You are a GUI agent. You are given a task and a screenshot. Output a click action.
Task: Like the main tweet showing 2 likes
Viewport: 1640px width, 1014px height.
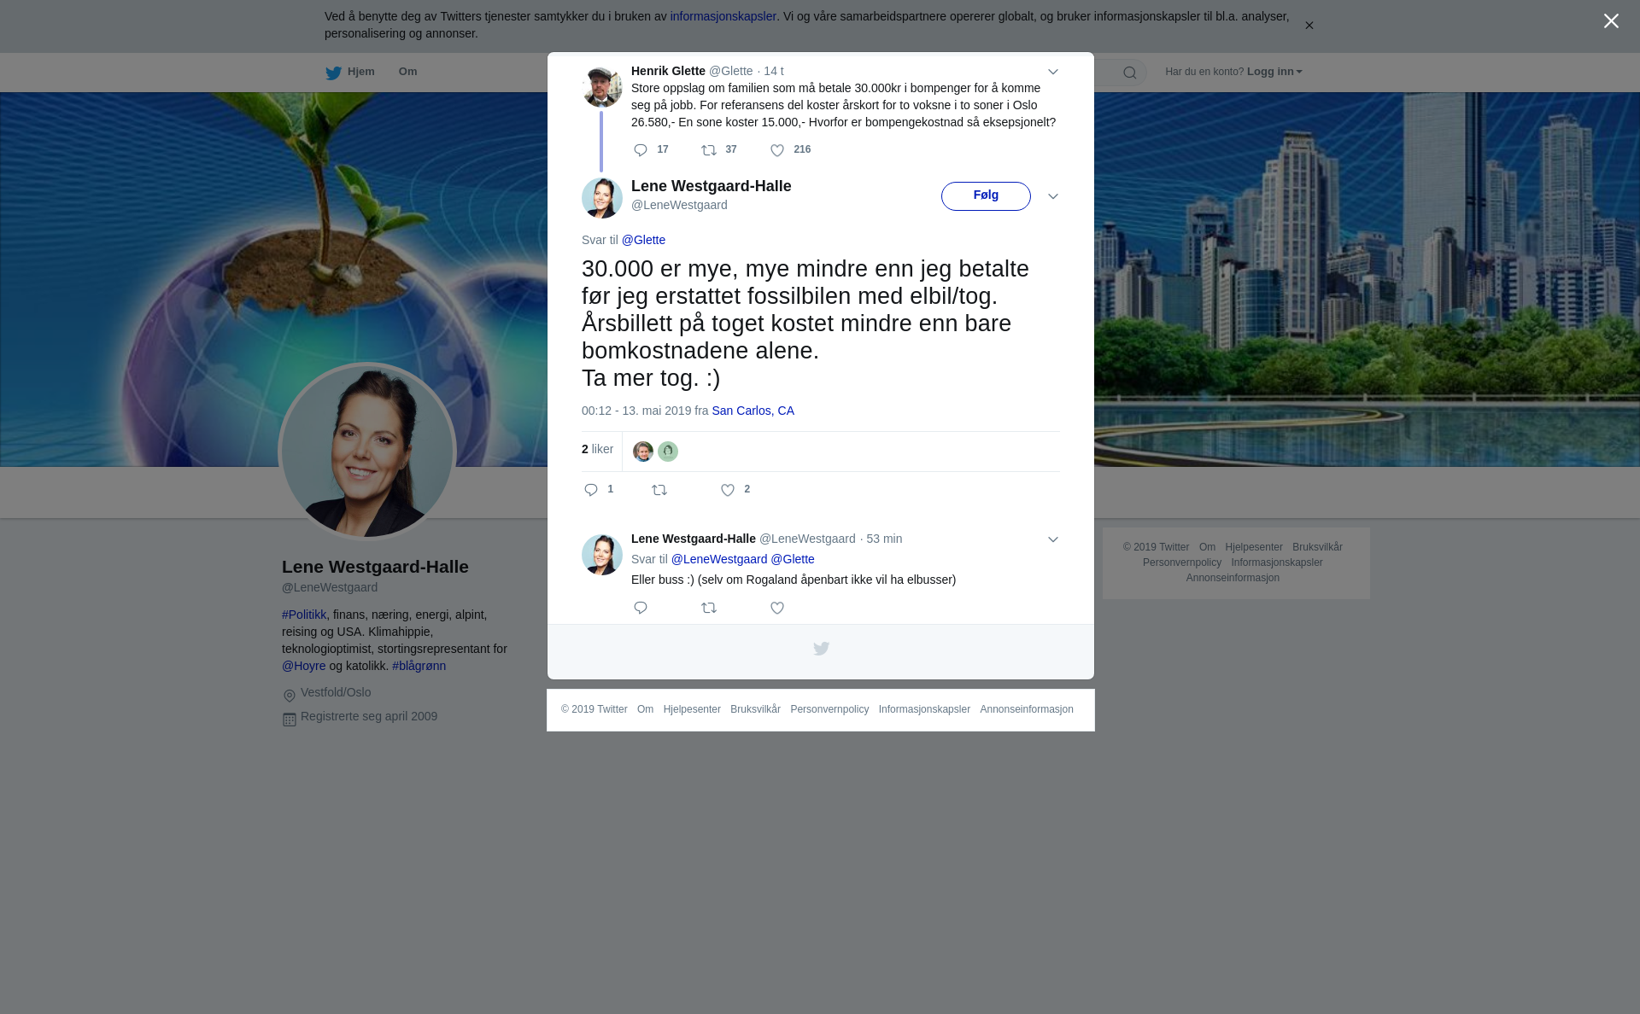tap(728, 490)
